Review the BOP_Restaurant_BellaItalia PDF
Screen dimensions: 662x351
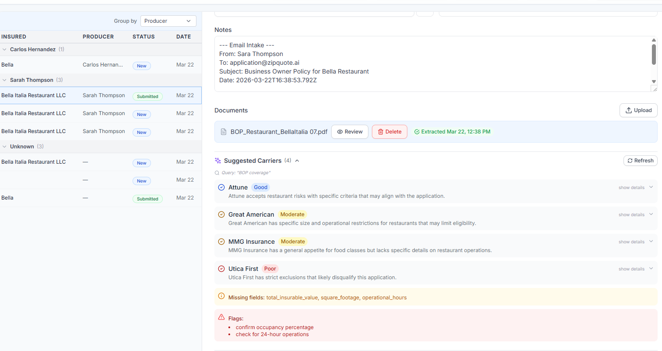(x=350, y=132)
